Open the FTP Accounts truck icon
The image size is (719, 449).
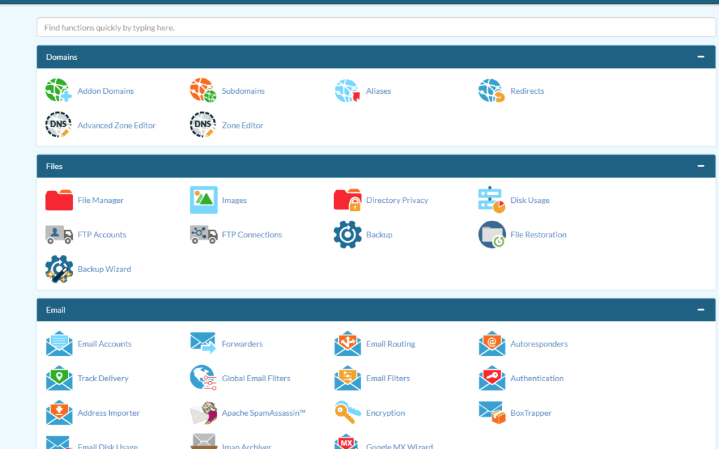click(x=59, y=234)
